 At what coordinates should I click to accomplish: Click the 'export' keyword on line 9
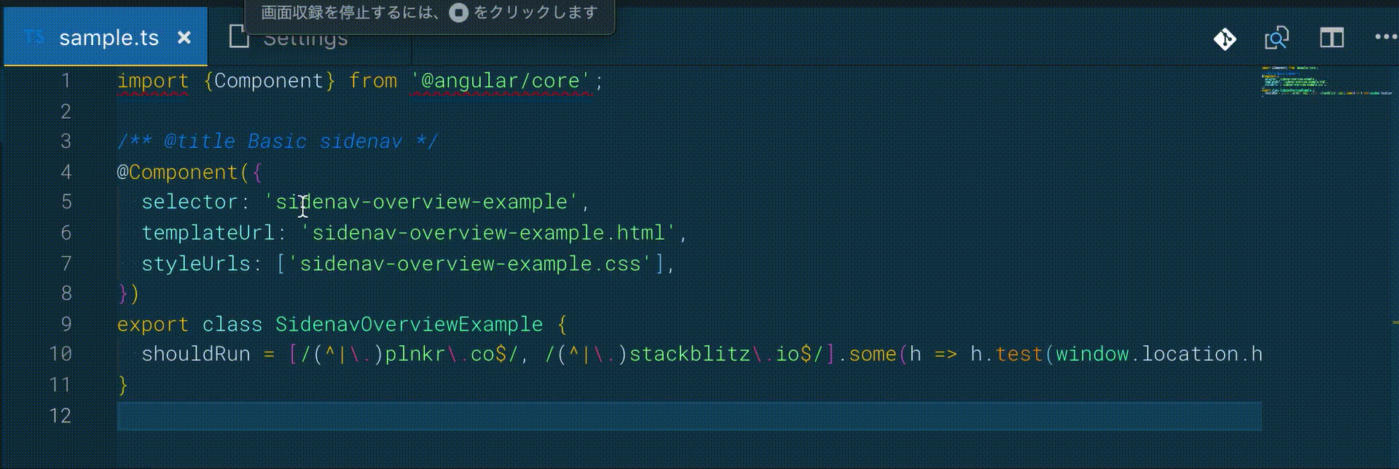[152, 324]
